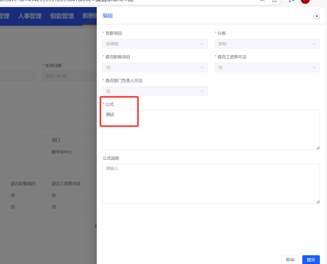Focus the 公式 text area containing 测试

coord(211,130)
